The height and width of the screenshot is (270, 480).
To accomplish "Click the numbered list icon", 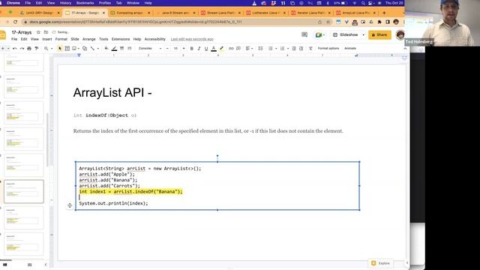I will [x=282, y=48].
